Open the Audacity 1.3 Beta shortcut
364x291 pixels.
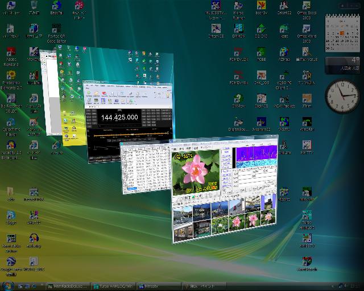(x=11, y=150)
